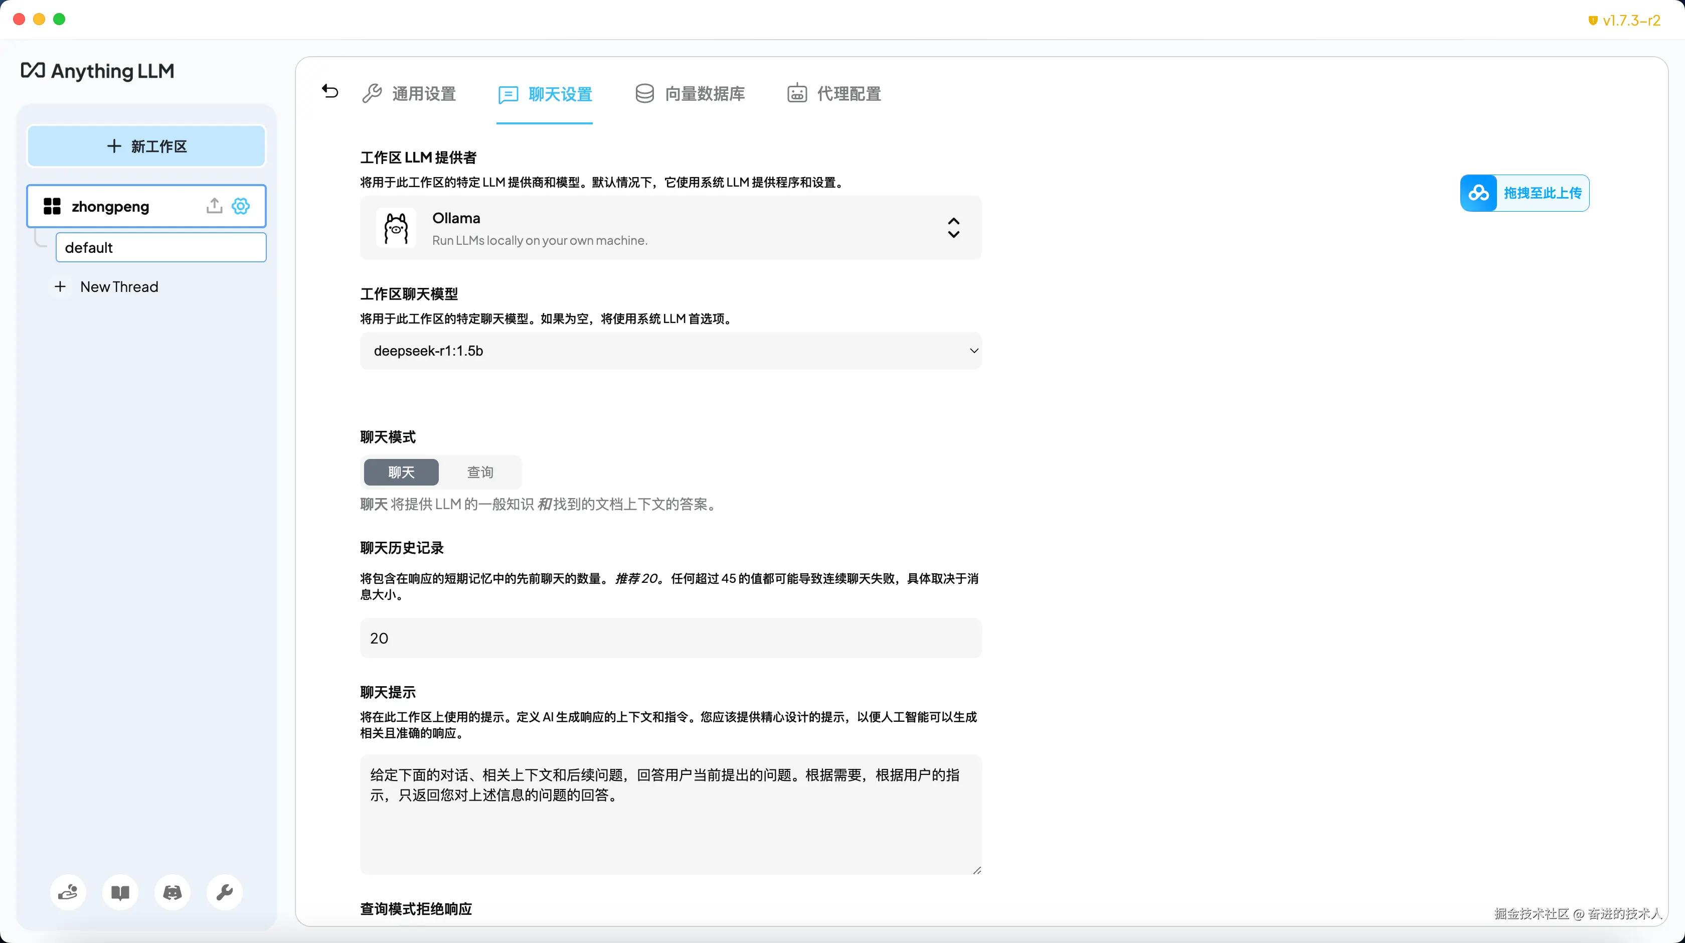Image resolution: width=1685 pixels, height=943 pixels.
Task: Click the hand-heart support icon
Action: pos(68,893)
